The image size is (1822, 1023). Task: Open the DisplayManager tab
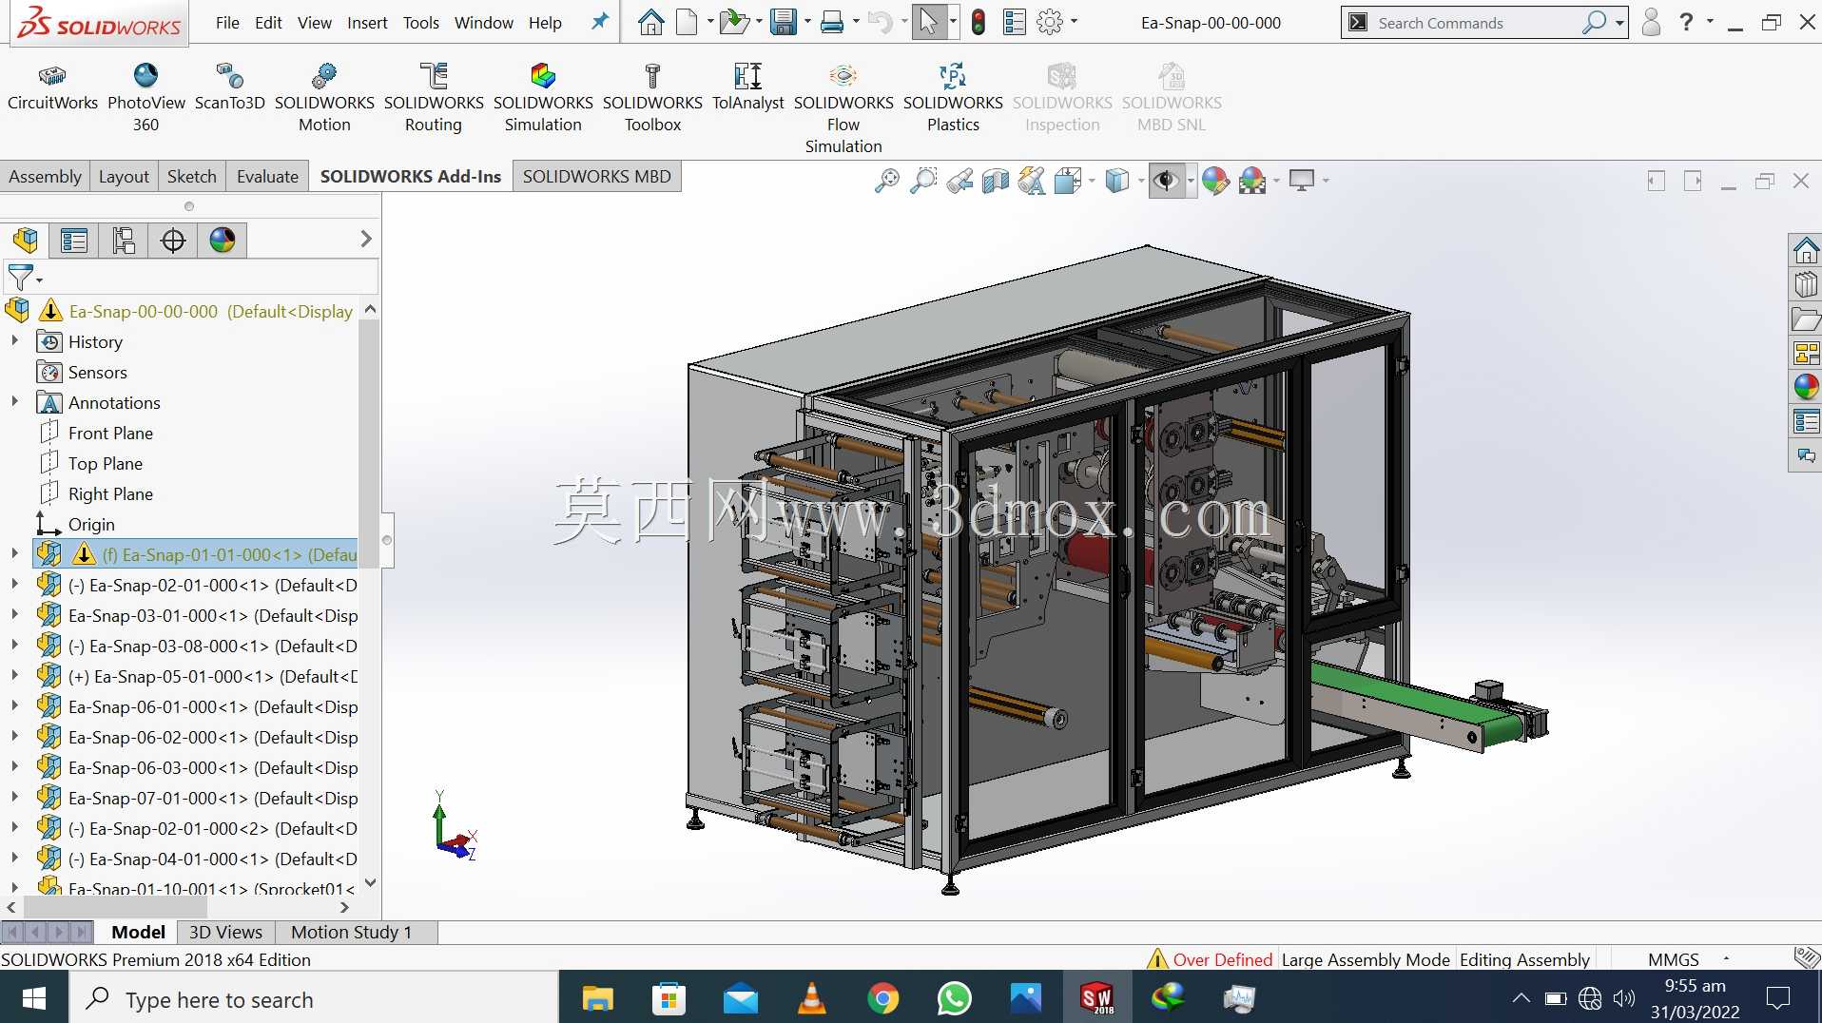point(223,241)
